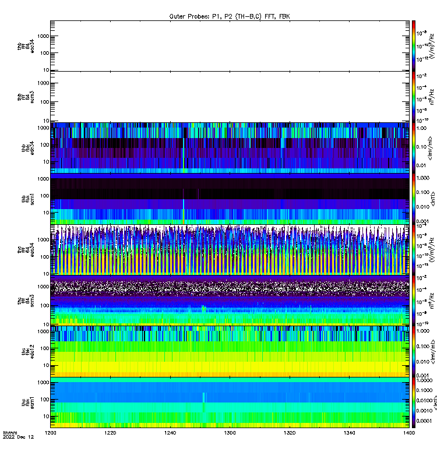This screenshot has height=466, width=437.
Task: Click the empty thb fff scm3 plot panel
Action: [230, 97]
